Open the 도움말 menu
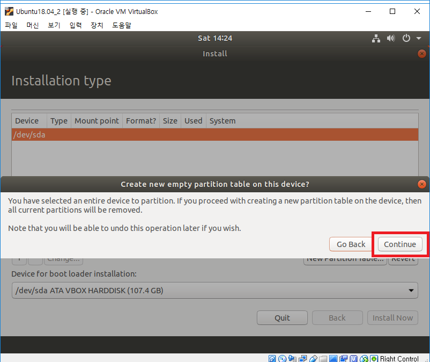Viewport: 430px width, 362px height. coord(122,25)
